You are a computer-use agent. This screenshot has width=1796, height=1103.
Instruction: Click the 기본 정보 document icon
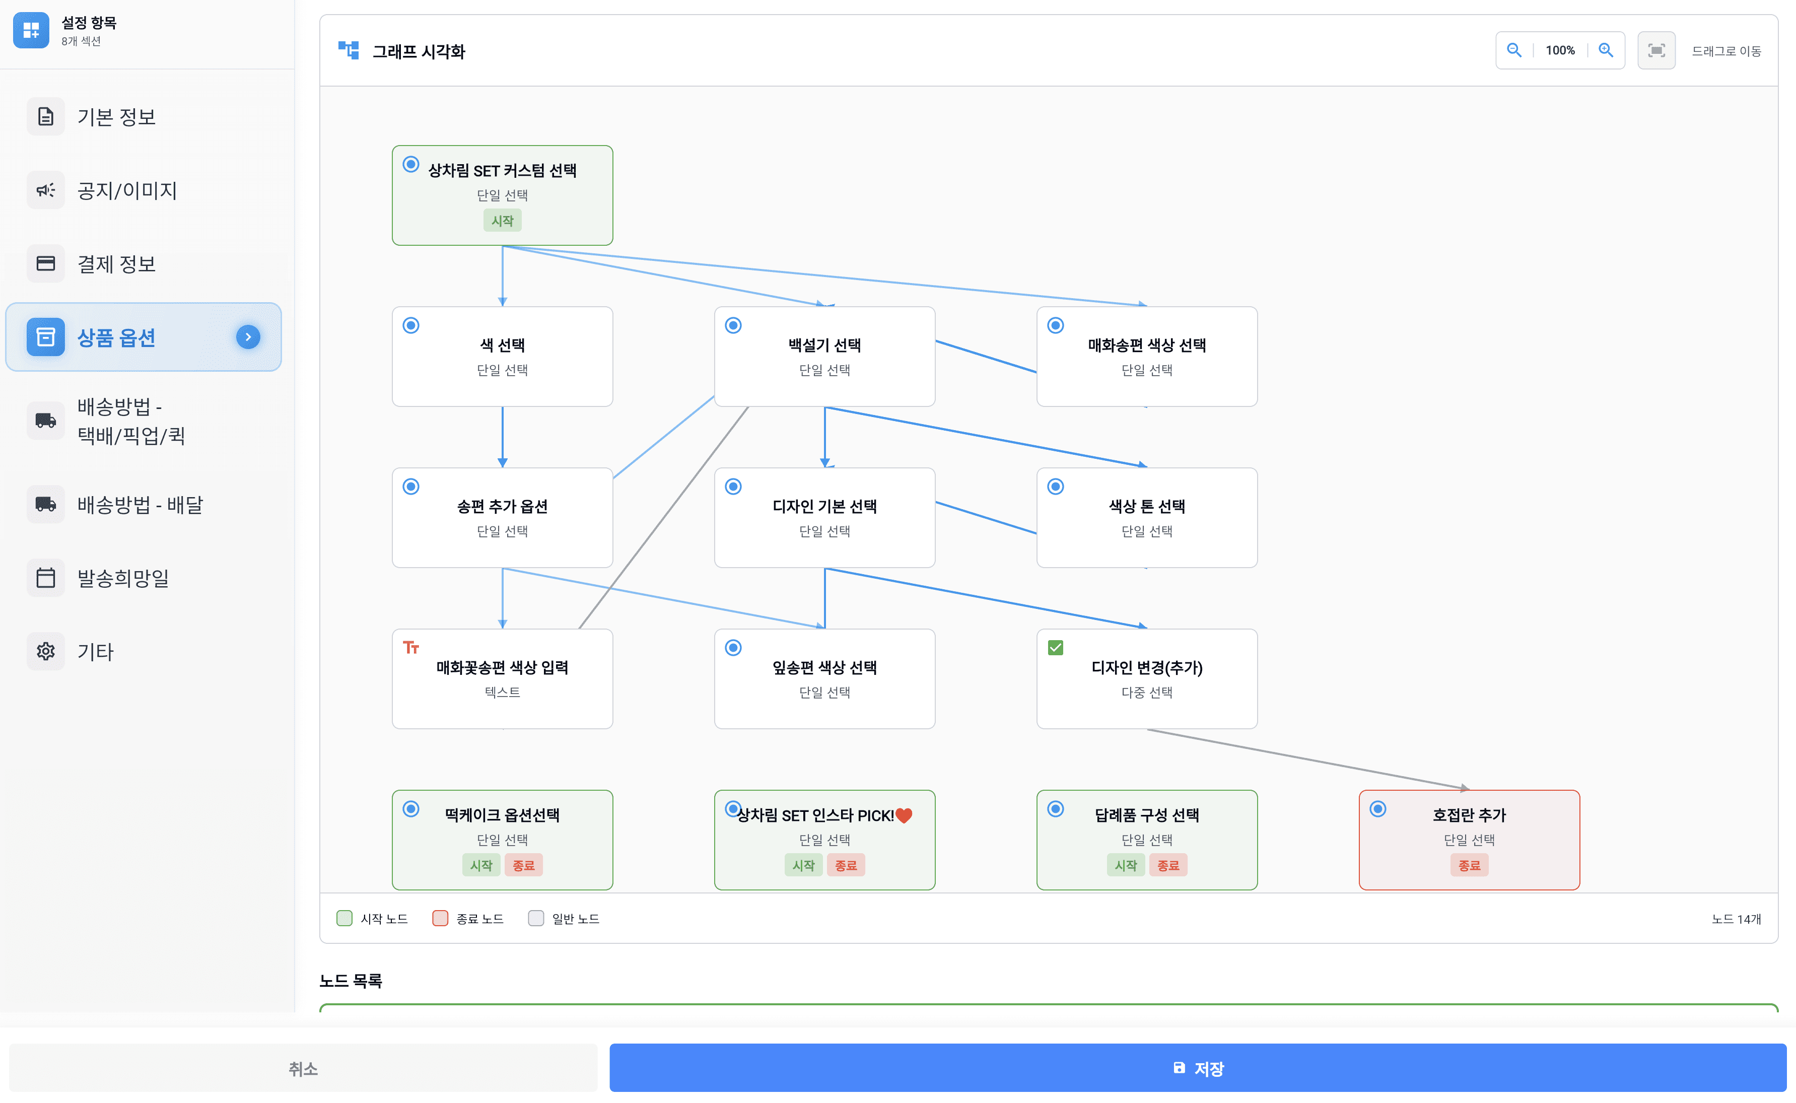[x=46, y=117]
